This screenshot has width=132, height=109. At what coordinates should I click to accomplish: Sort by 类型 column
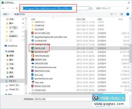pos(100,19)
